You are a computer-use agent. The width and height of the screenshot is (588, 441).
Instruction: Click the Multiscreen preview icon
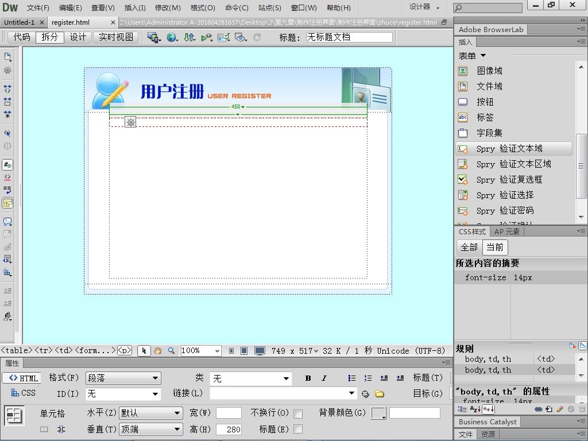[x=154, y=37]
